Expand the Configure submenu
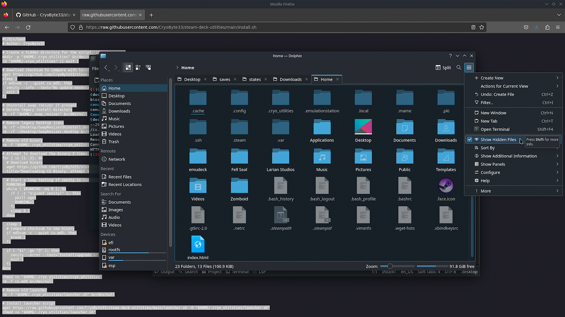 [x=513, y=173]
